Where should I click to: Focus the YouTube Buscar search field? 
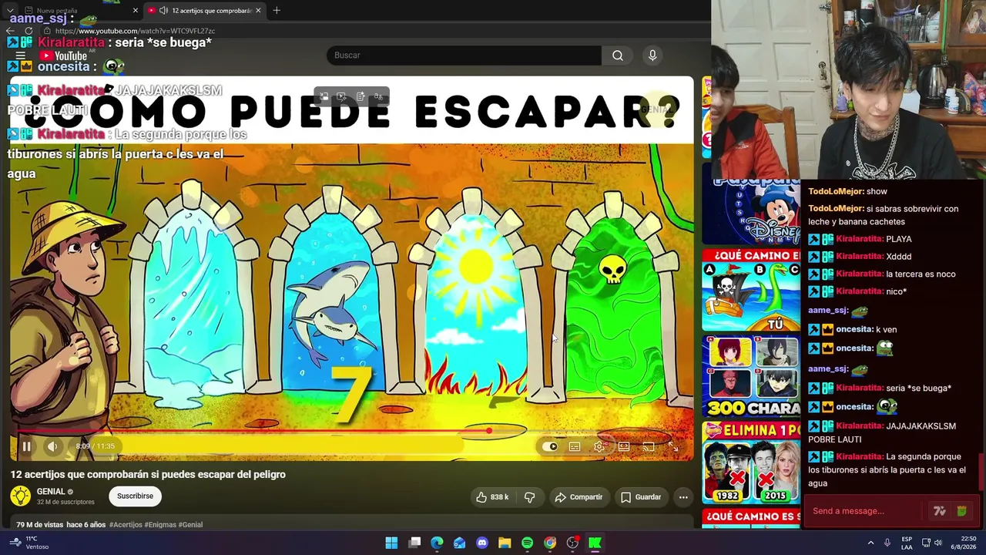click(464, 55)
